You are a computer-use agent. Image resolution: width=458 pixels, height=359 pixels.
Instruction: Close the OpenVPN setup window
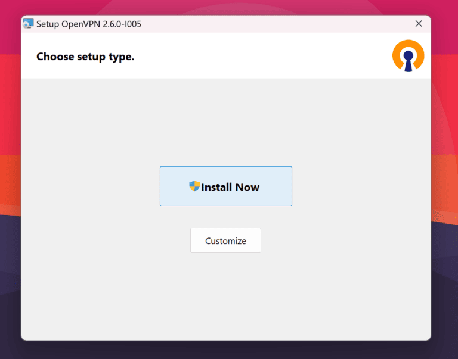tap(419, 24)
